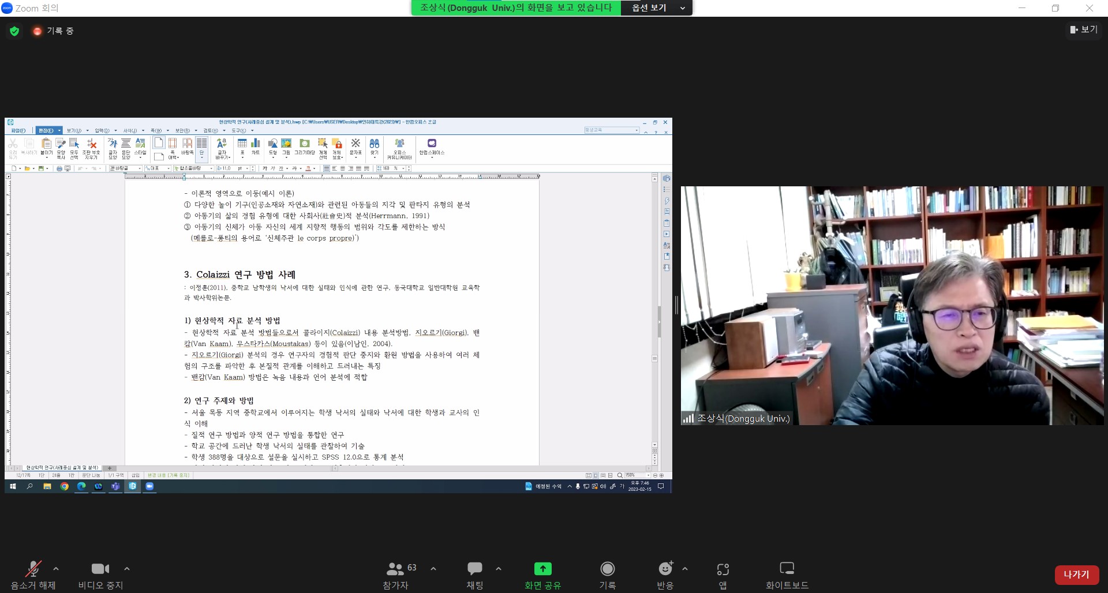Image resolution: width=1108 pixels, height=593 pixels.
Task: Toggle italic formatting button
Action: [273, 168]
